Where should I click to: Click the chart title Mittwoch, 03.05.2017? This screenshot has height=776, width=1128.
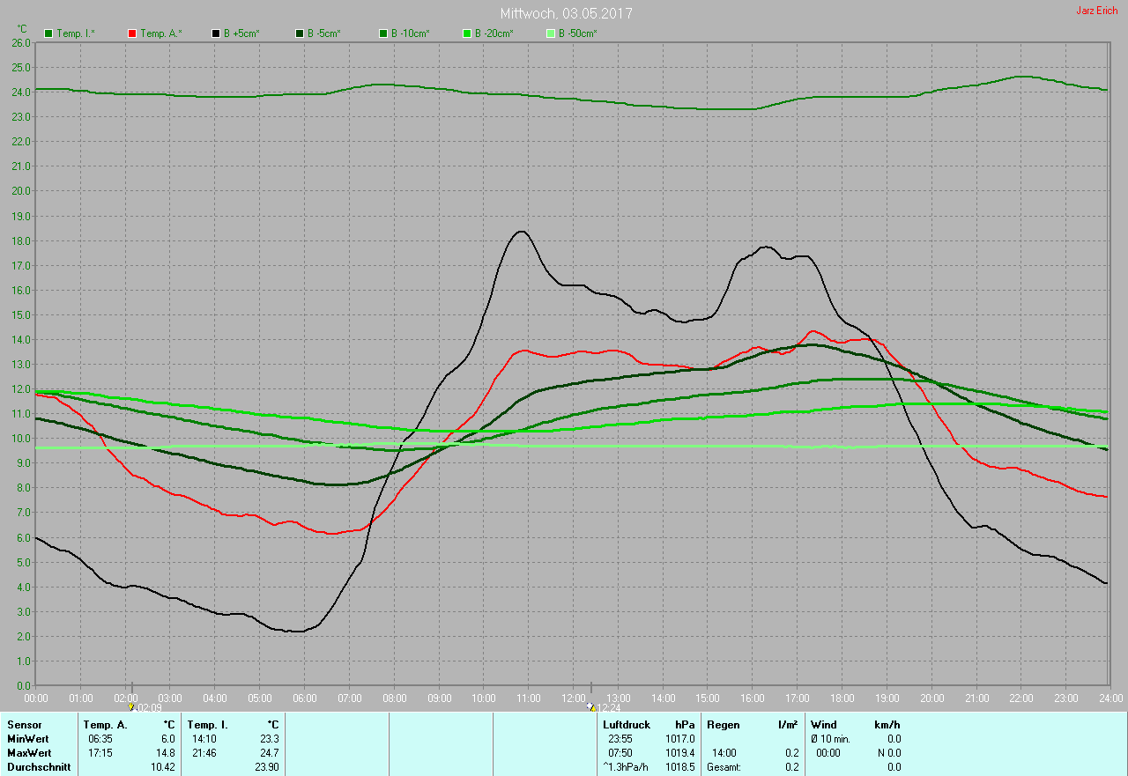click(566, 14)
